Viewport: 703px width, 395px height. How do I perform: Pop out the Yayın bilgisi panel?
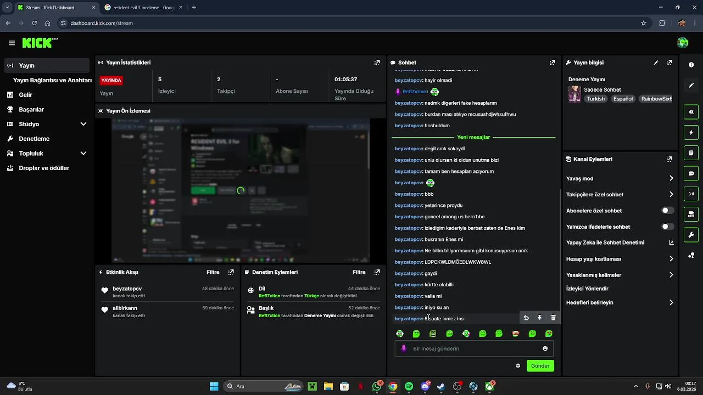click(x=669, y=63)
